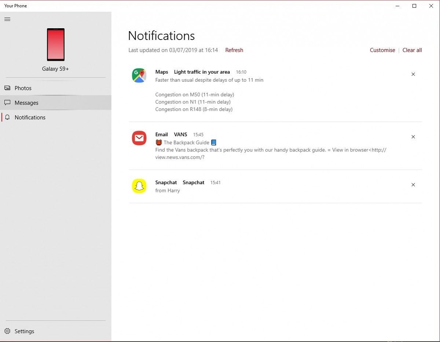Screen dimensions: 440x342
Task: Switch to the Photos section
Action: 23,88
